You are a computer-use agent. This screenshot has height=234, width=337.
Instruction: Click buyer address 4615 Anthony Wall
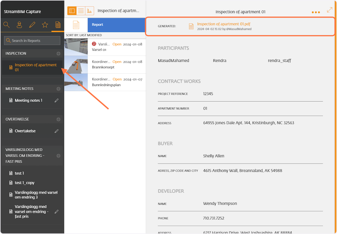pyautogui.click(x=243, y=170)
